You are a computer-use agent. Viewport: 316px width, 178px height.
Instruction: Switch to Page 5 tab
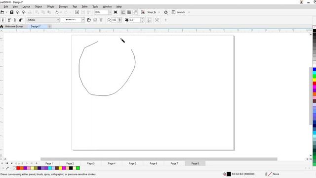132,164
